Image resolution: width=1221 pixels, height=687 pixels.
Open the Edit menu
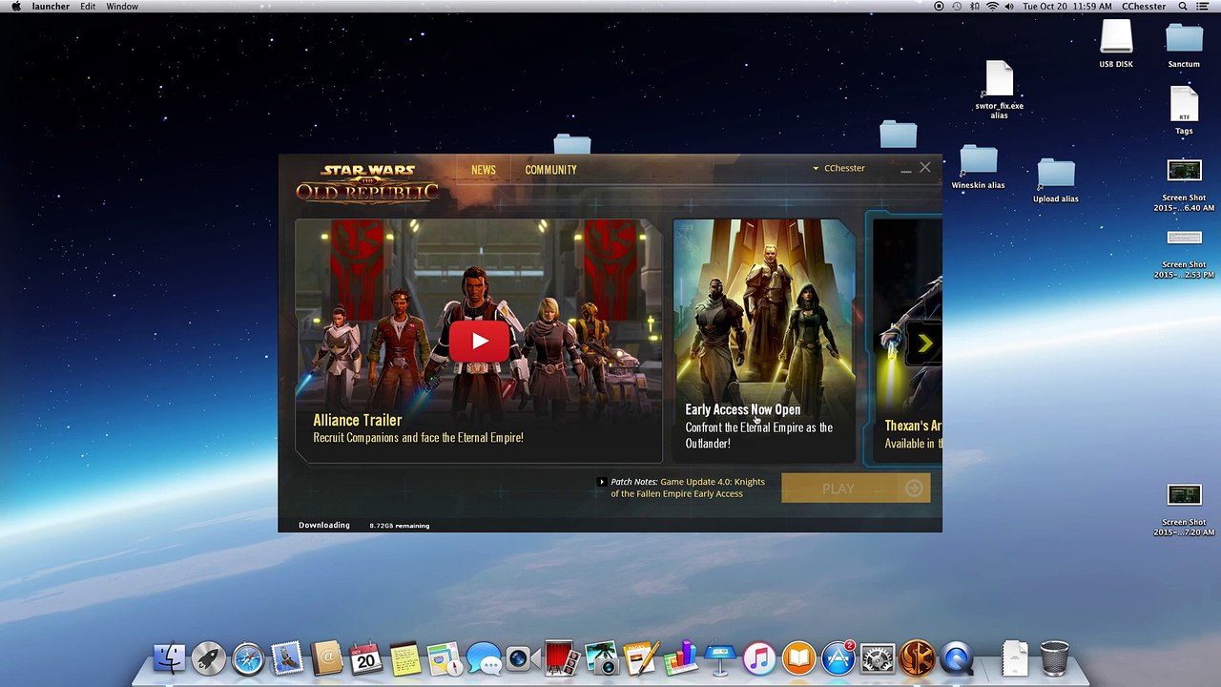pyautogui.click(x=88, y=7)
